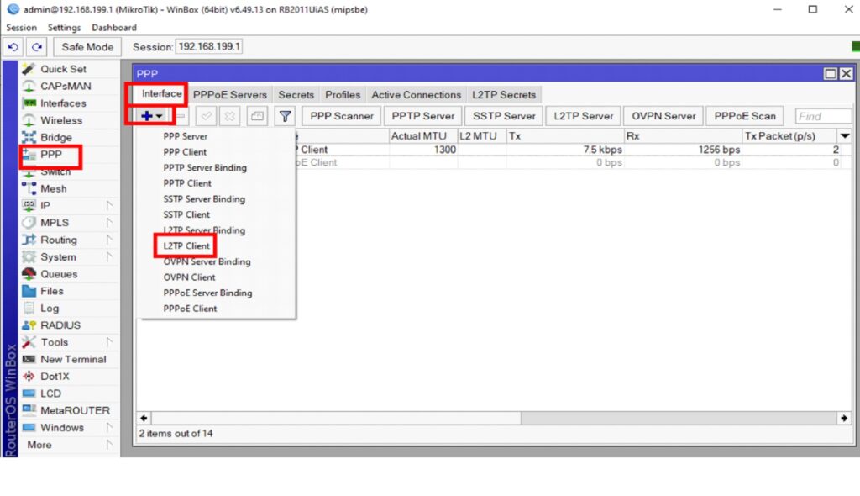Open the Wireless sidebar item
Viewport: 860px width, 496px height.
click(61, 120)
